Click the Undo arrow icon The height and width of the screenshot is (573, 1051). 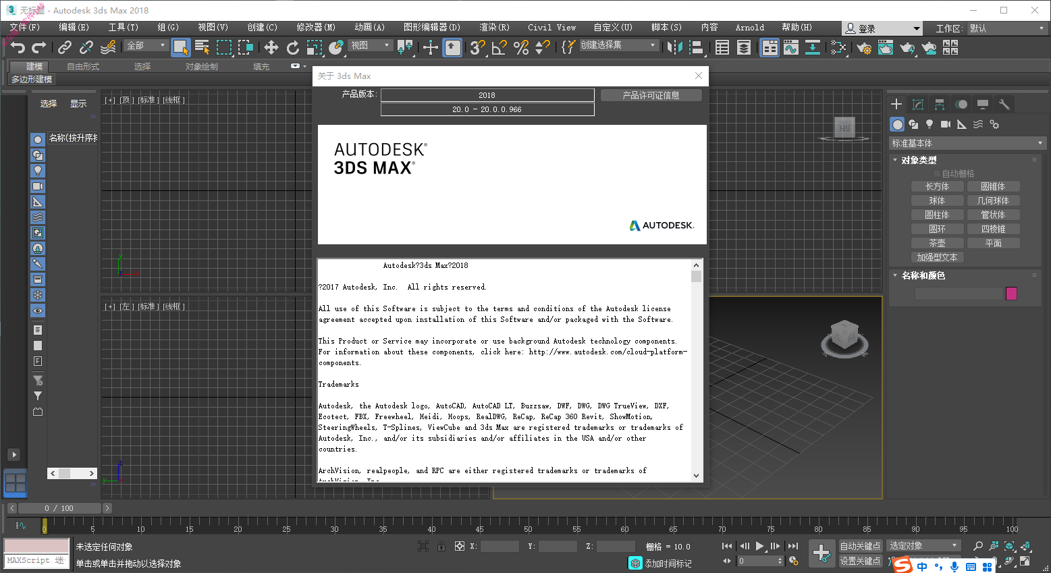point(18,47)
